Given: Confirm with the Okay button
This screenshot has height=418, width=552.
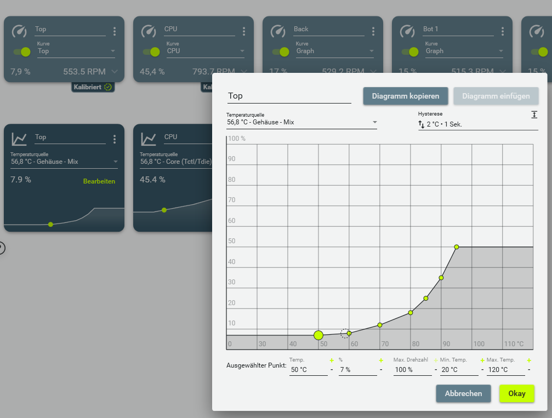Looking at the screenshot, I should point(517,393).
